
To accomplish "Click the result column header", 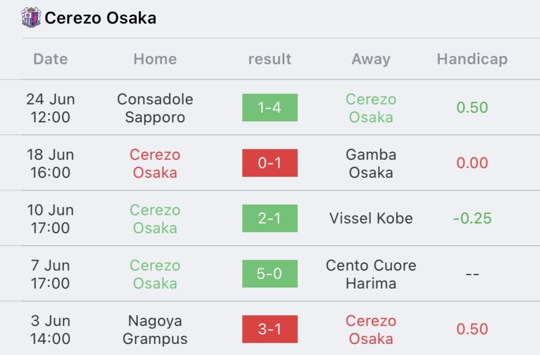I will (x=269, y=59).
